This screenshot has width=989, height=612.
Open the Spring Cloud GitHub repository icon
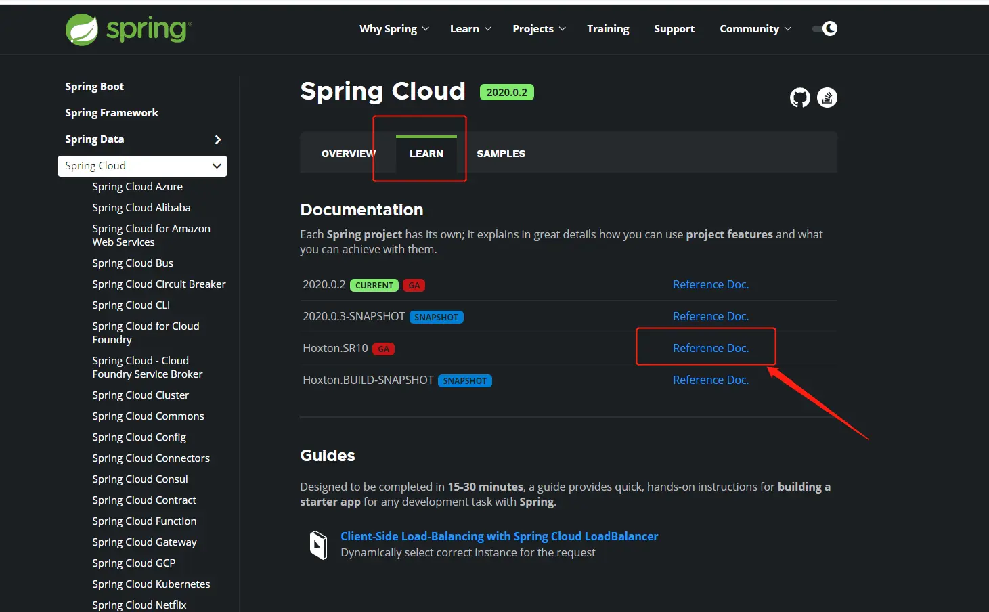click(x=800, y=97)
